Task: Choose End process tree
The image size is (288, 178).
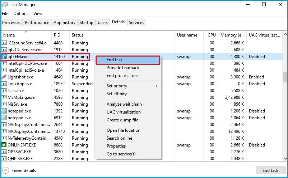Action: pos(128,76)
